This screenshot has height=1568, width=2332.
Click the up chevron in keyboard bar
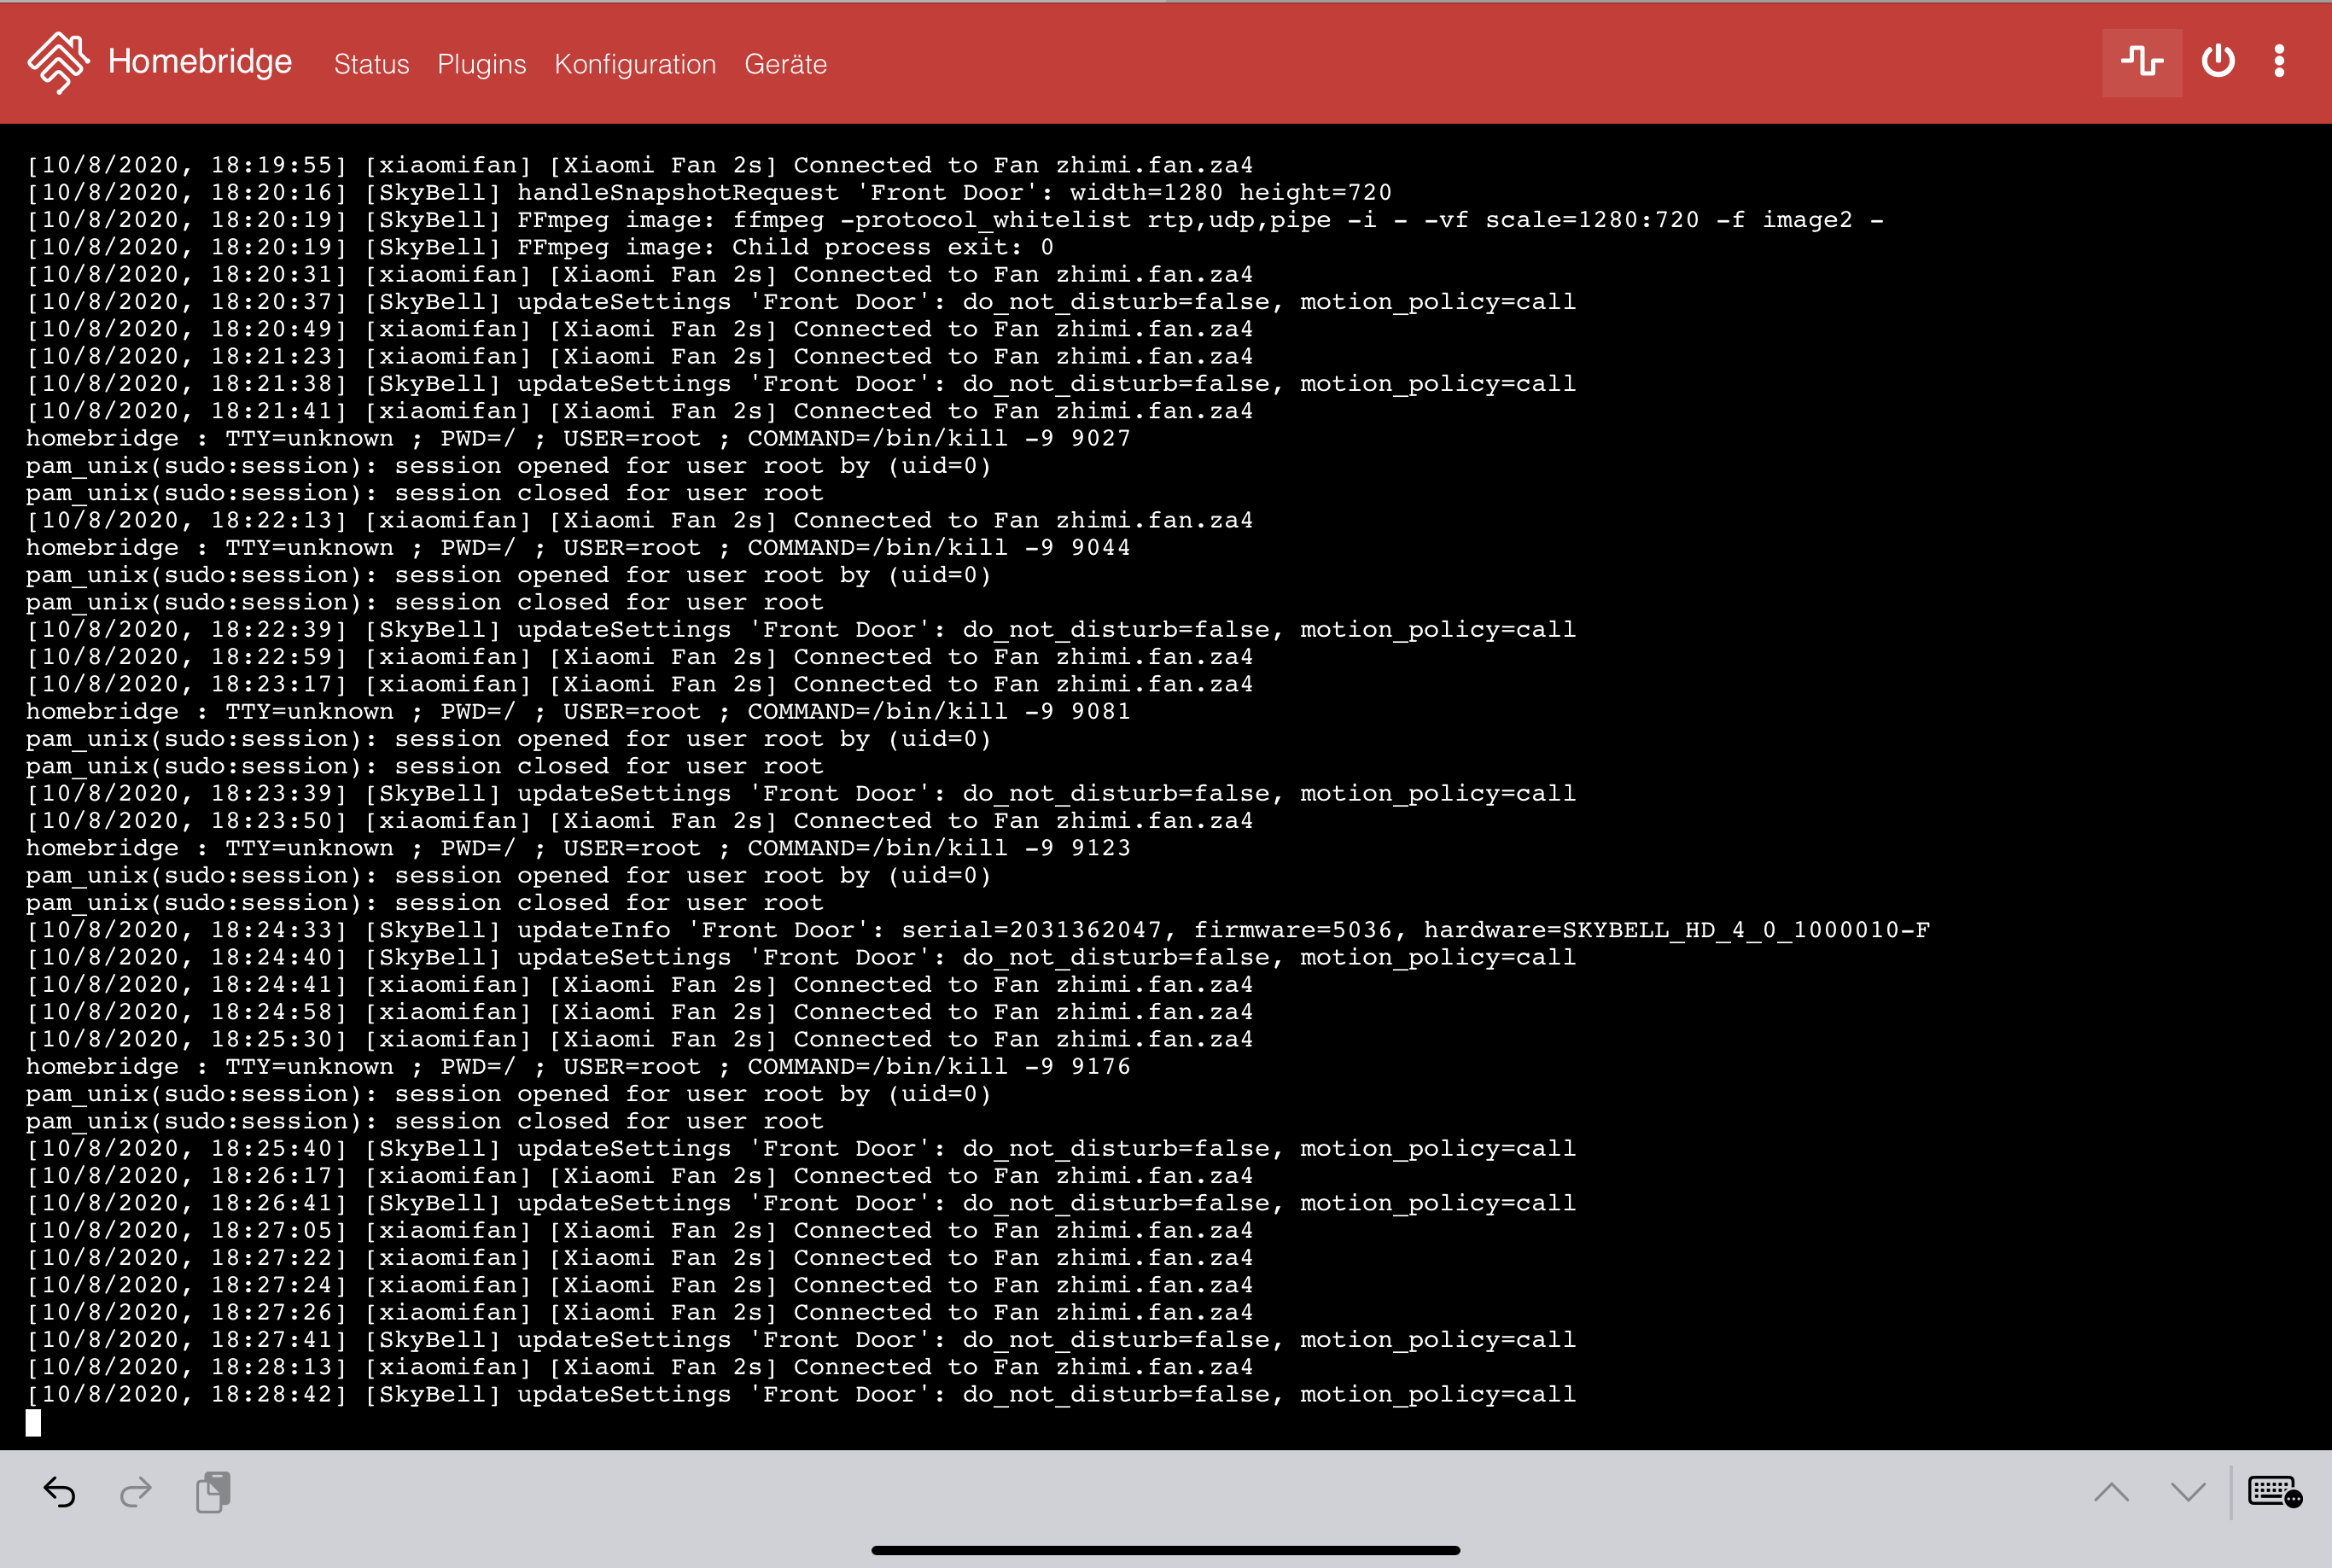pos(2111,1492)
